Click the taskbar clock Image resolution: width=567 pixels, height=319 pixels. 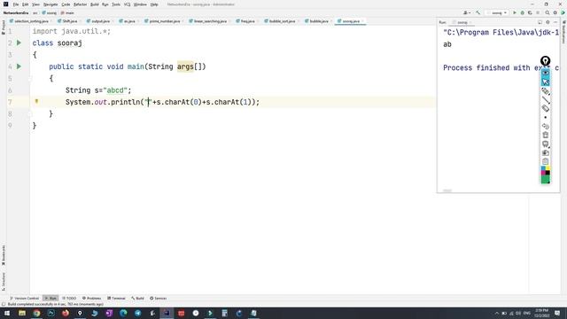coord(541,313)
